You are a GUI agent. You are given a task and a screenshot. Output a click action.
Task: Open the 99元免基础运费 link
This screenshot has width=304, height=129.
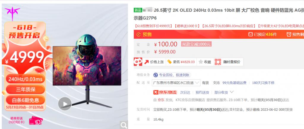[235, 83]
